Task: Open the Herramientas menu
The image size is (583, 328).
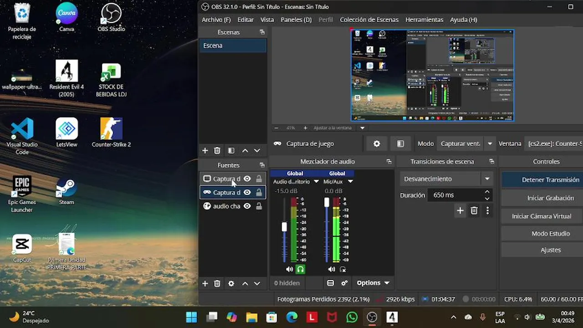Action: (424, 20)
